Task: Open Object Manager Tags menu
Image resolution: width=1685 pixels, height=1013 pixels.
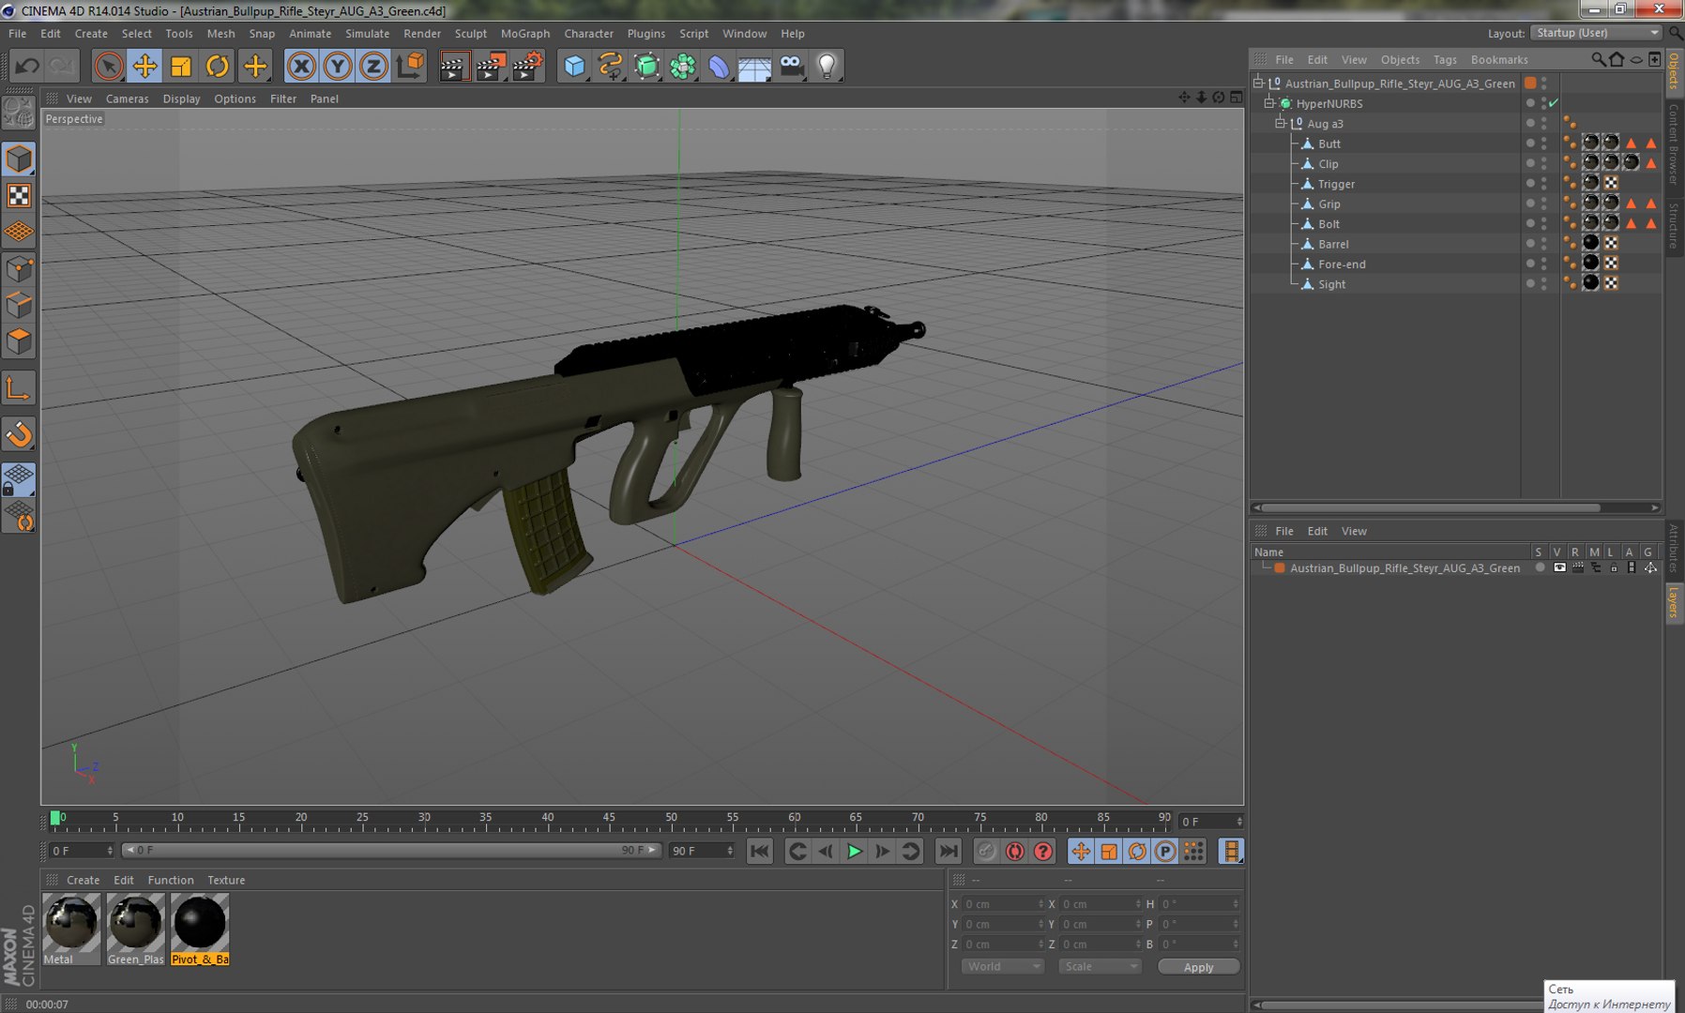Action: tap(1445, 59)
